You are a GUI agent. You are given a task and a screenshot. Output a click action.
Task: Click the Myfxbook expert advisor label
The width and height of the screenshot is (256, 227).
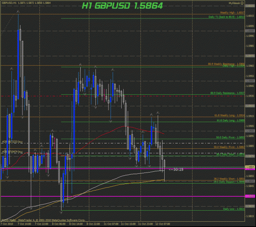coord(234,3)
